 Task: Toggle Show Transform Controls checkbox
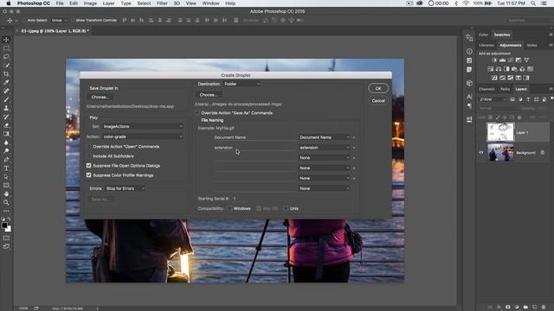pyautogui.click(x=73, y=21)
